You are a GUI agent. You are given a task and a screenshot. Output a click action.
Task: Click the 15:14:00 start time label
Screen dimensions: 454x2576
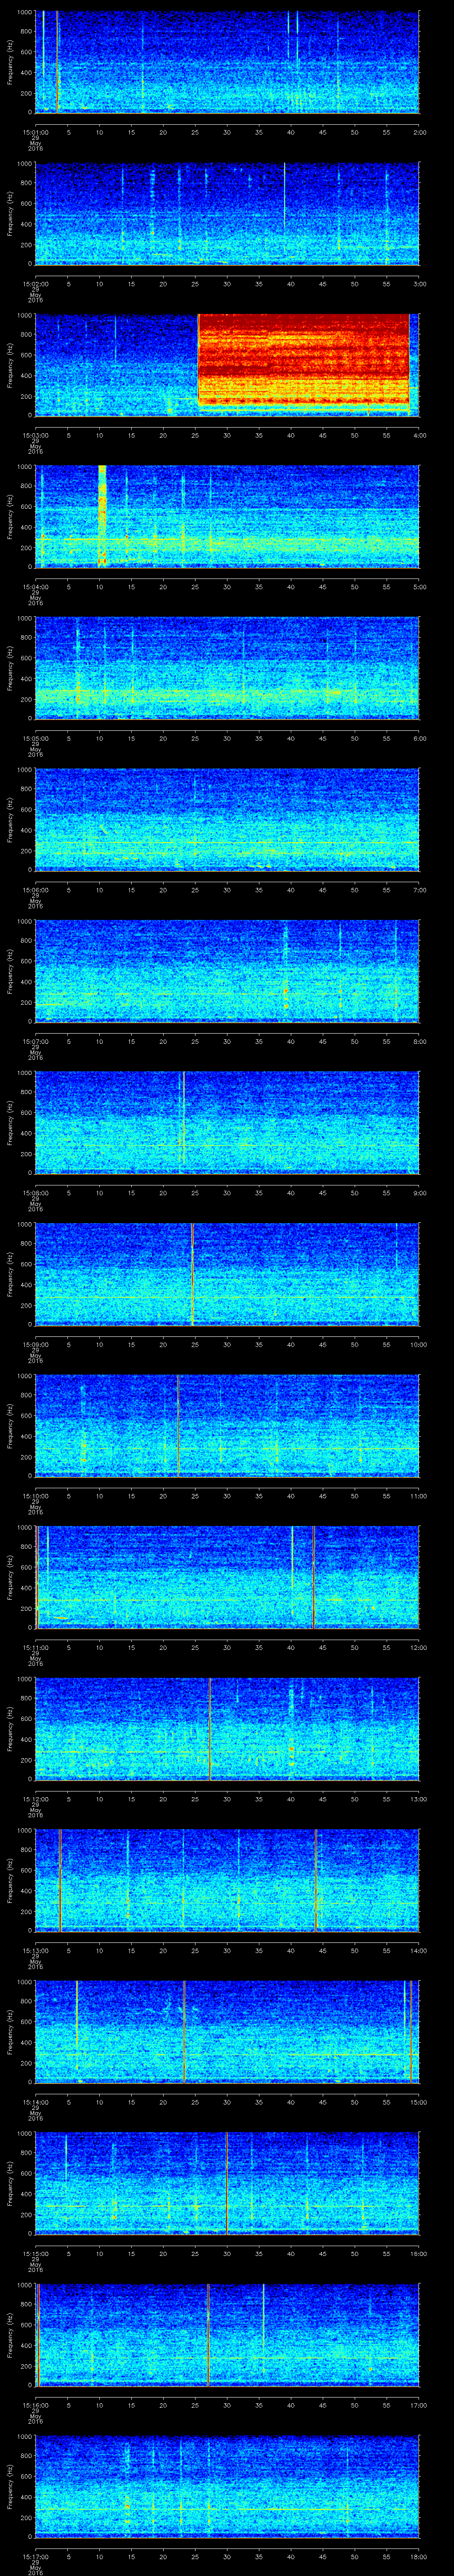tap(35, 2102)
